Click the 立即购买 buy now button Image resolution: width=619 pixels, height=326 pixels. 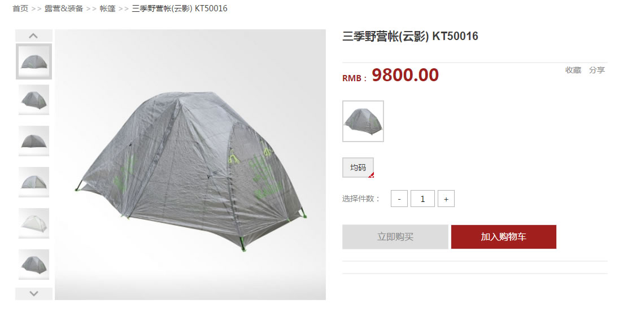[395, 237]
